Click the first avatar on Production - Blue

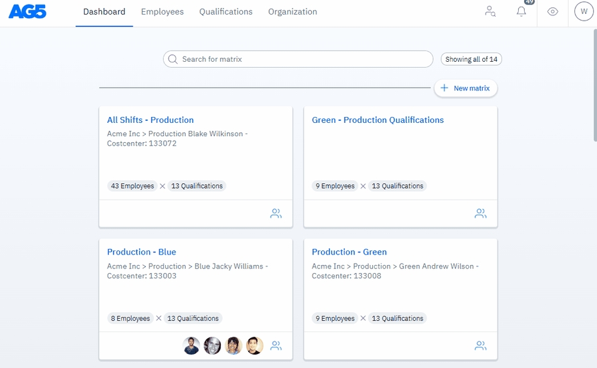point(192,345)
